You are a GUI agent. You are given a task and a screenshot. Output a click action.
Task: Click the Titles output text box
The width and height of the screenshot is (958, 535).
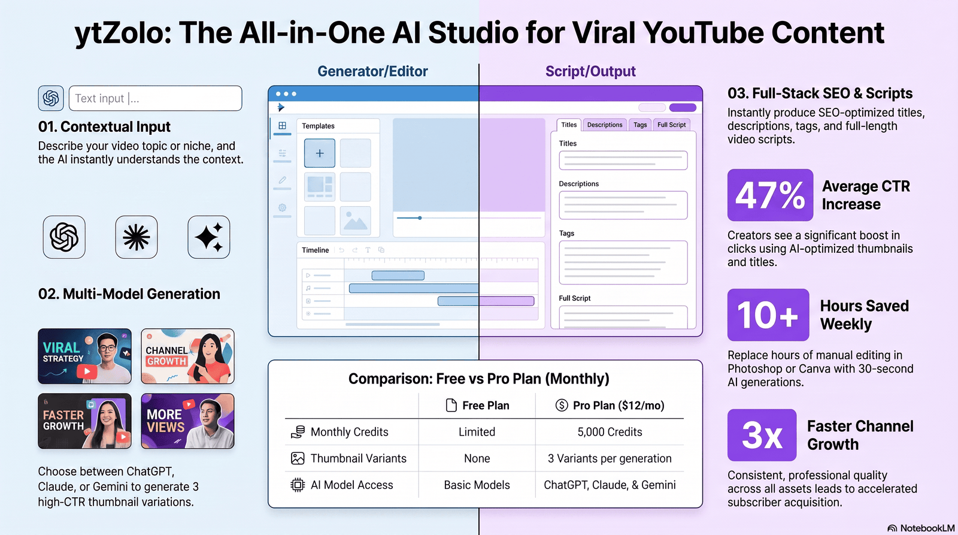tap(623, 161)
